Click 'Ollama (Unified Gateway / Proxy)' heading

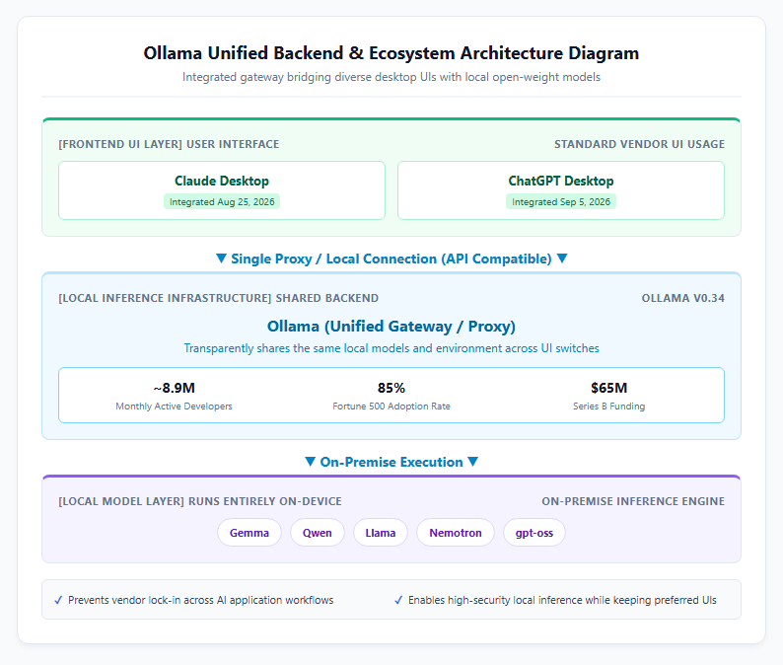pyautogui.click(x=391, y=327)
